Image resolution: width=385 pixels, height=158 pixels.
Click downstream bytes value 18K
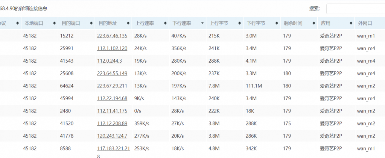pos(250,111)
